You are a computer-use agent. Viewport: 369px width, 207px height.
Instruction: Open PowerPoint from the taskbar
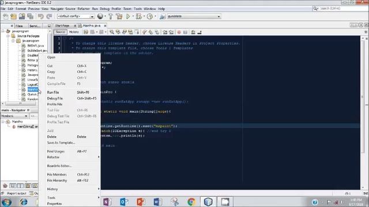pyautogui.click(x=141, y=202)
